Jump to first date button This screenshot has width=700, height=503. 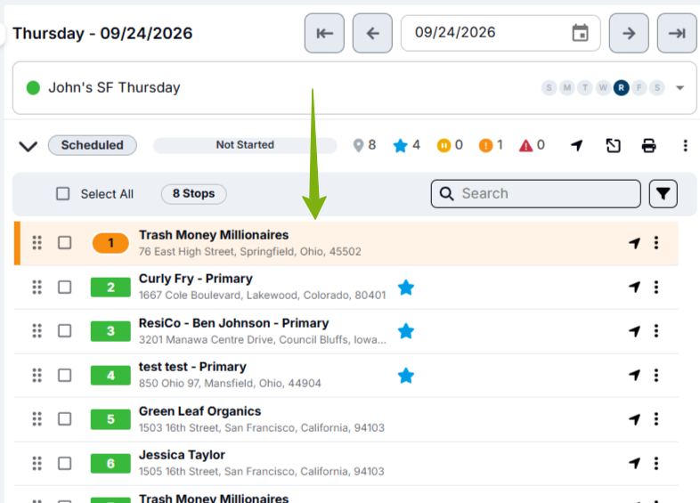tap(324, 33)
